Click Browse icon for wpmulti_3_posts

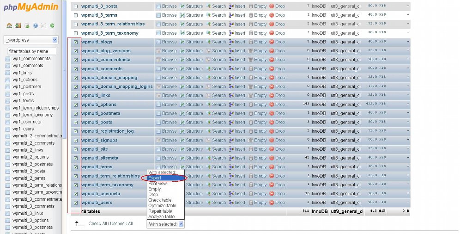(158, 6)
